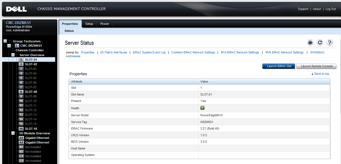Select SLOT-08 in the server tree
341x164 pixels.
click(31, 92)
